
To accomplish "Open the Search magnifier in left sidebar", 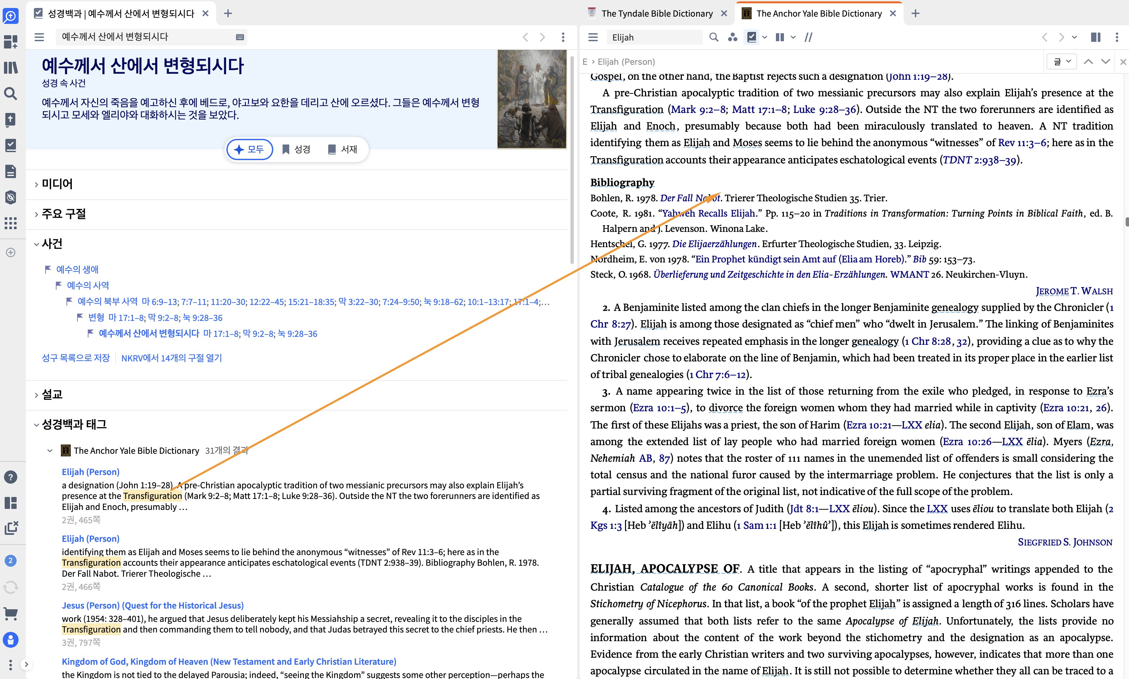I will pyautogui.click(x=11, y=94).
